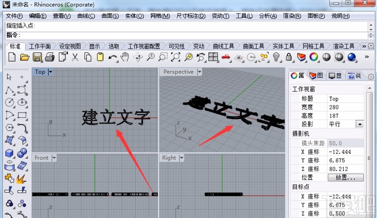Select the arrow pointer tool
This screenshot has width=377, height=218.
(x=9, y=77)
